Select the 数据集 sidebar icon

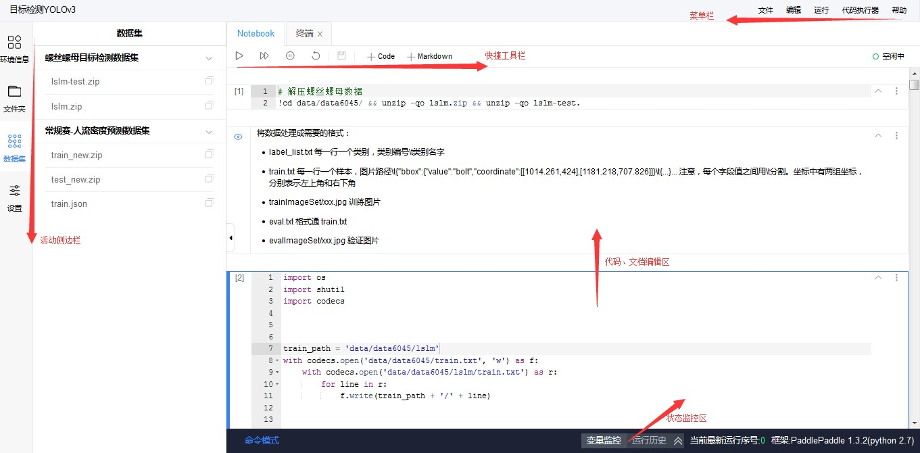point(15,148)
